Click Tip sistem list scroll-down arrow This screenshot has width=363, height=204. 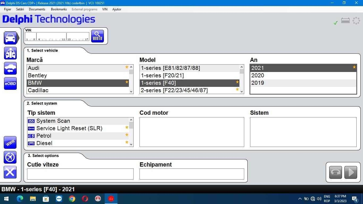click(x=131, y=144)
